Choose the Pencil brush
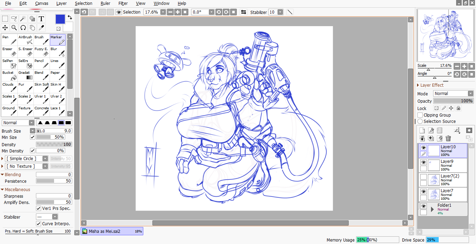This screenshot has height=244, width=476. coord(41,63)
